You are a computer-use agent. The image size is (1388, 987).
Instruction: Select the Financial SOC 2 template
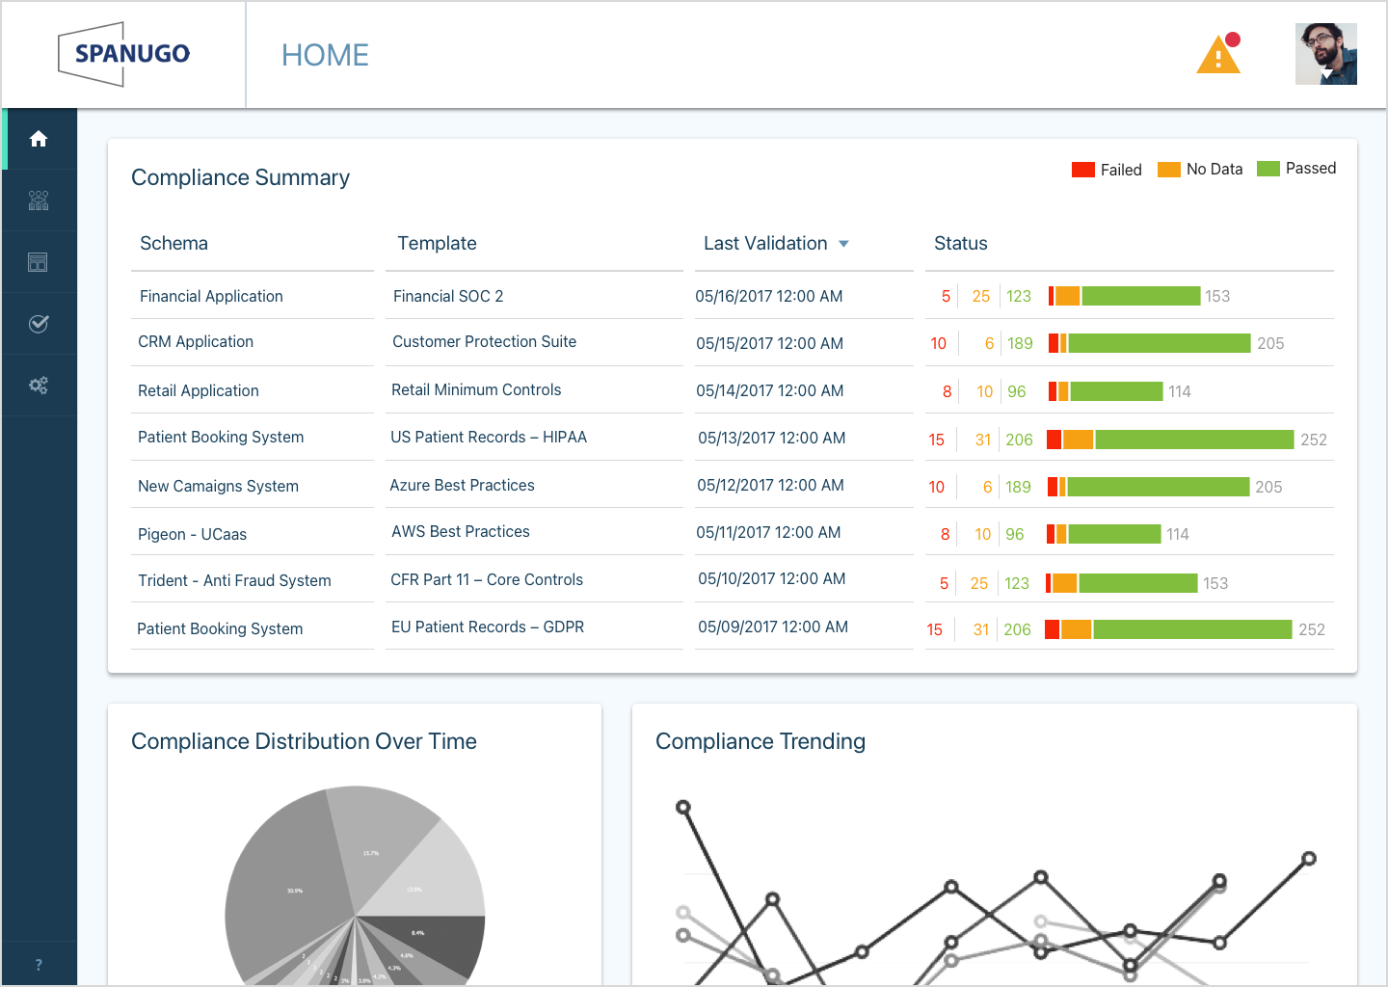(448, 296)
